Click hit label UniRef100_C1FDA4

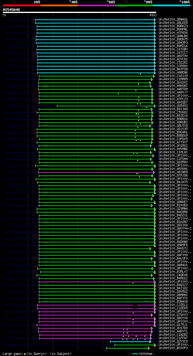point(173,159)
